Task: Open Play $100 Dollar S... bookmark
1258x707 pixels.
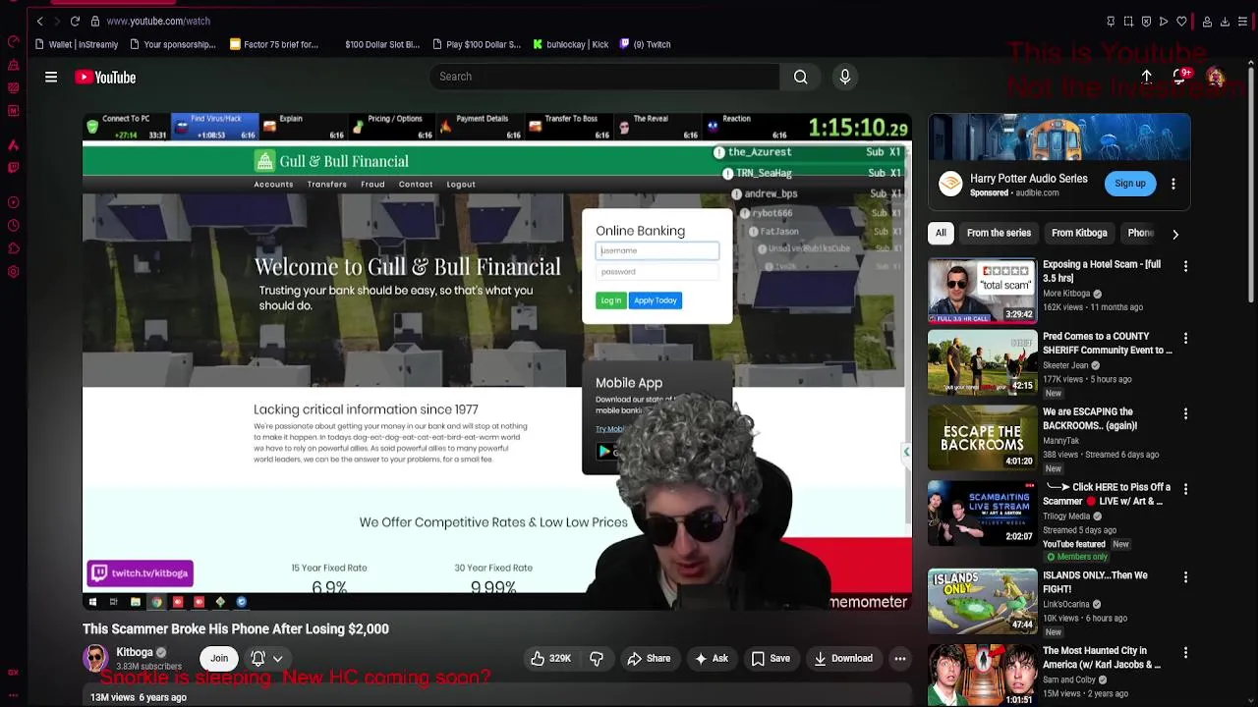Action: (x=477, y=44)
